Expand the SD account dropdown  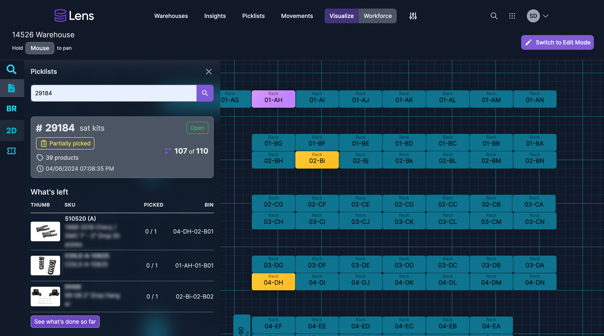pos(538,16)
